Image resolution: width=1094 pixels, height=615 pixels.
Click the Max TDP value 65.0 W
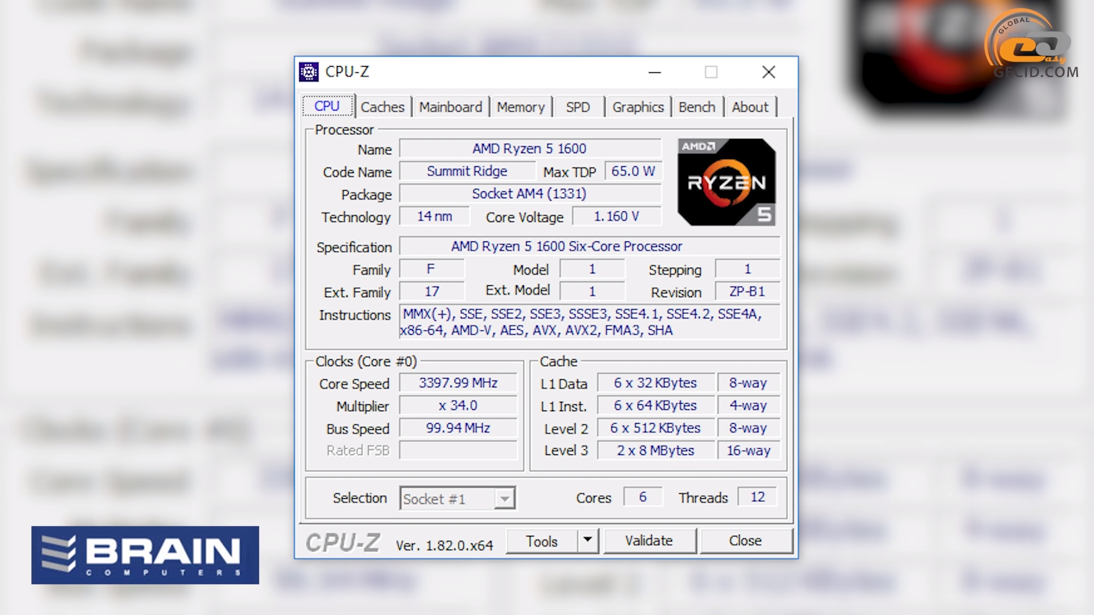(633, 171)
